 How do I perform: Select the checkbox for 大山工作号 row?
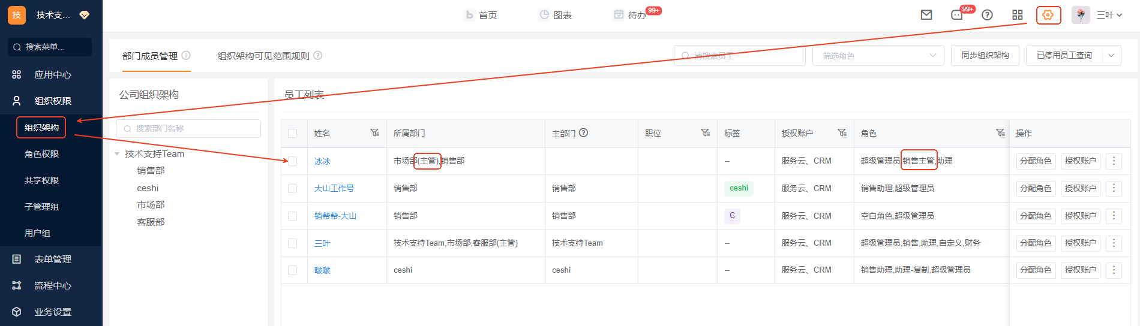tap(293, 188)
